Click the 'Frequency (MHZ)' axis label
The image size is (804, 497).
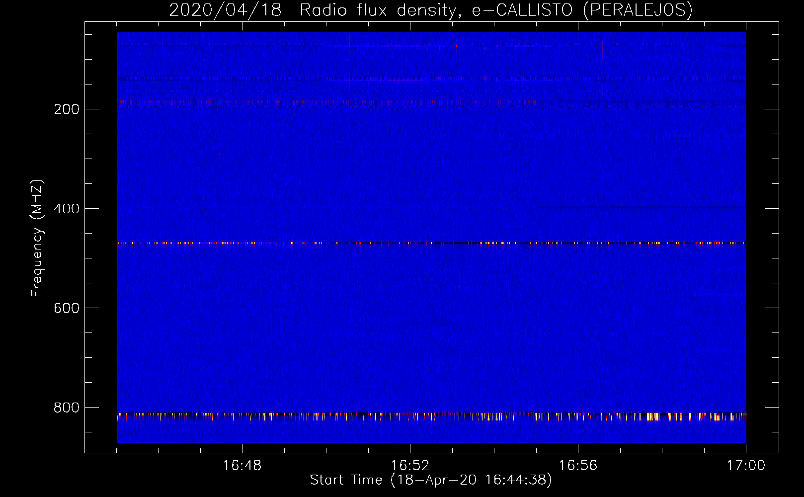[x=37, y=239]
